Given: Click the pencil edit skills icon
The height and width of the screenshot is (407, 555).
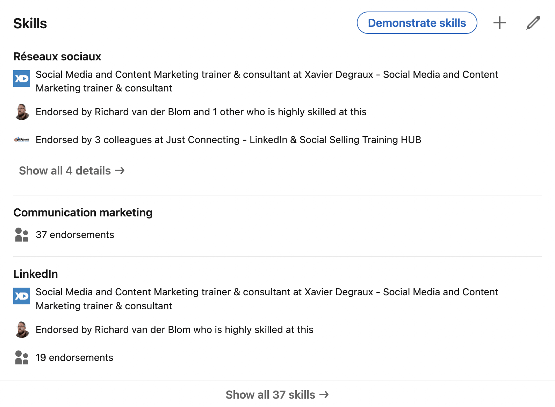Looking at the screenshot, I should tap(533, 23).
